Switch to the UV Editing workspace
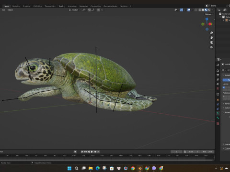 pyautogui.click(x=37, y=6)
